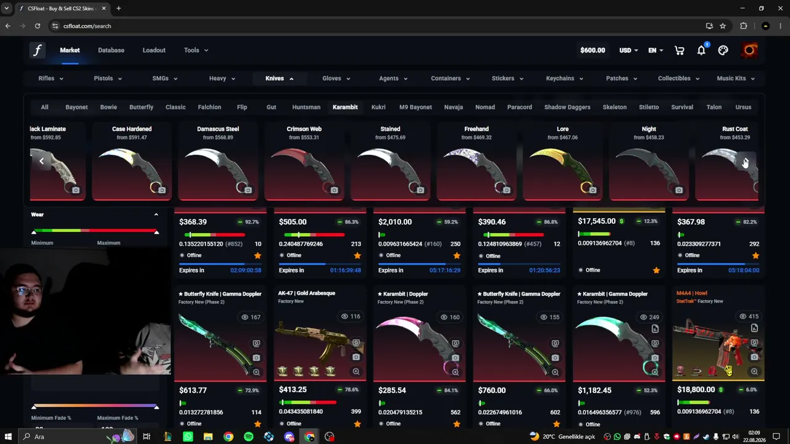Toggle favorite star on $413.25 AK-47 listing
Image resolution: width=790 pixels, height=444 pixels.
(x=357, y=424)
